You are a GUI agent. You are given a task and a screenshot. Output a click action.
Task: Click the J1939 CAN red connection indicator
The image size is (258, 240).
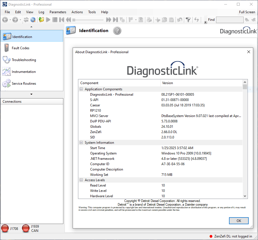(x=26, y=228)
